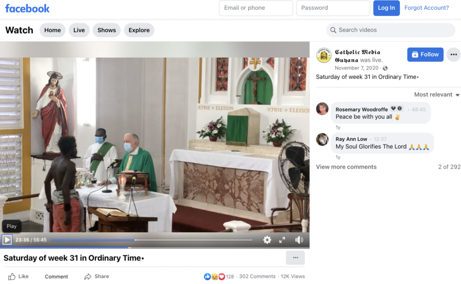The width and height of the screenshot is (461, 284).
Task: Like the video
Action: tap(18, 276)
